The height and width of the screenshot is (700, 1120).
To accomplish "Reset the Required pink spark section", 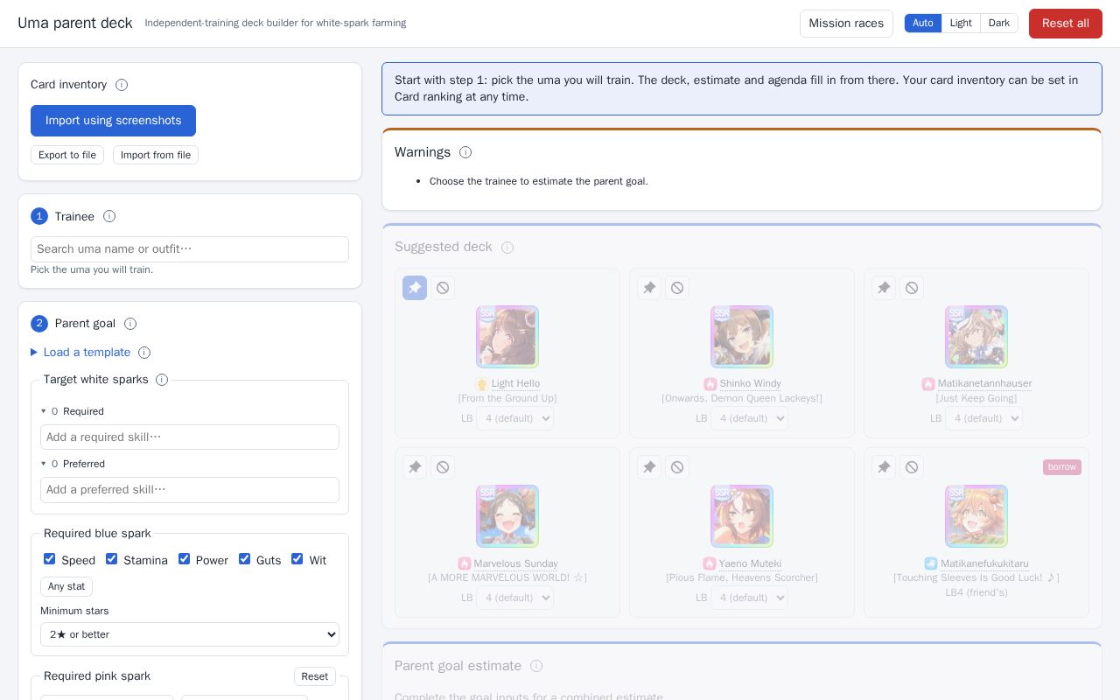I will (x=315, y=676).
